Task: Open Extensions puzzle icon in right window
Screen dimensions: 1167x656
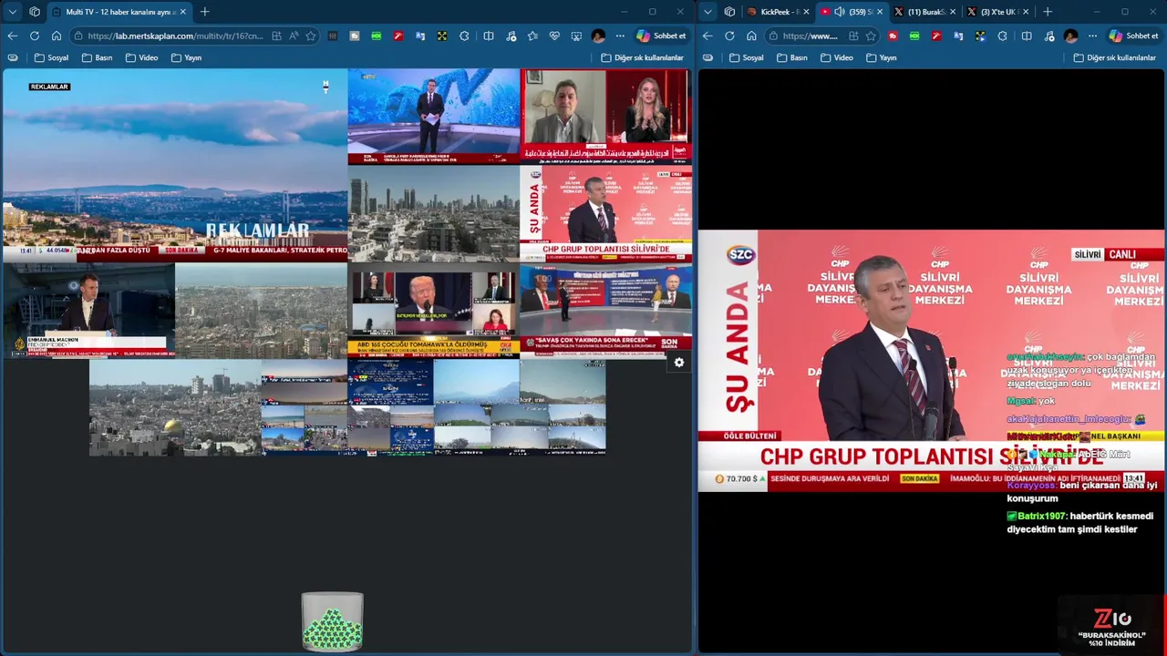Action: 1002,36
